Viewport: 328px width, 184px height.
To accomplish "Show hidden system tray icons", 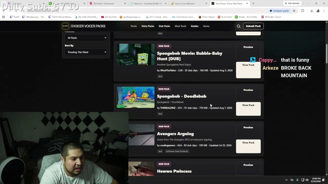I will [286, 180].
